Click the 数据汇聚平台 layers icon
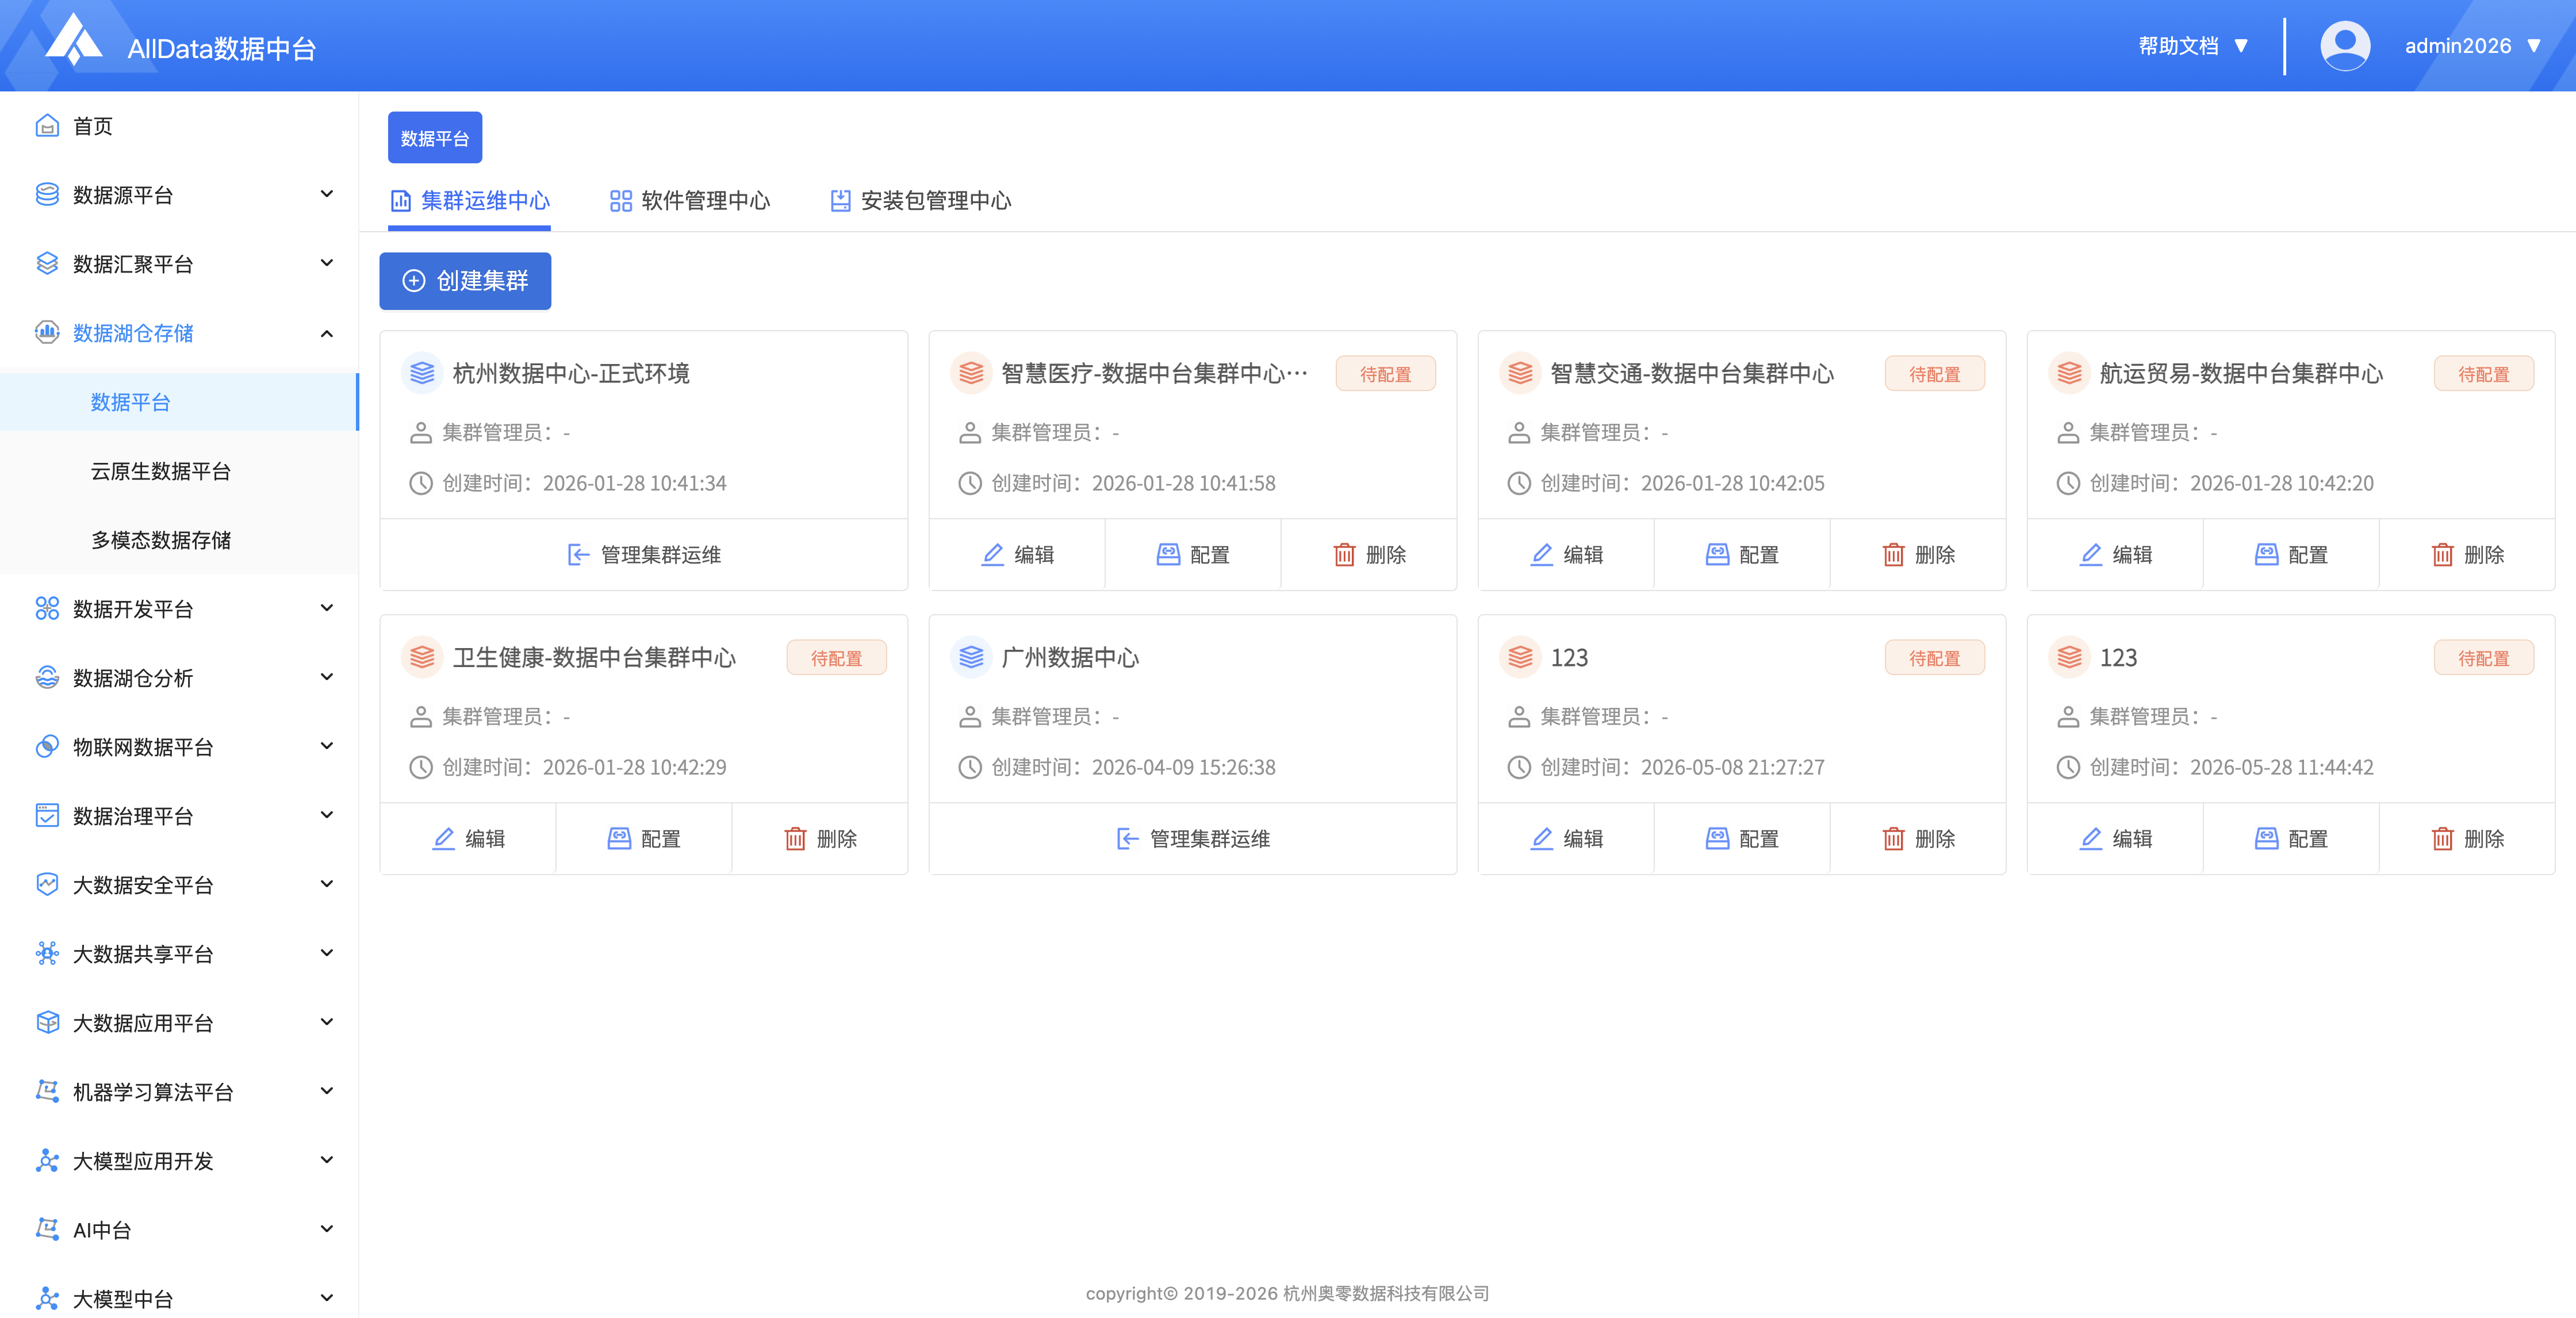Screen dimensions: 2576x1318 pyautogui.click(x=47, y=264)
